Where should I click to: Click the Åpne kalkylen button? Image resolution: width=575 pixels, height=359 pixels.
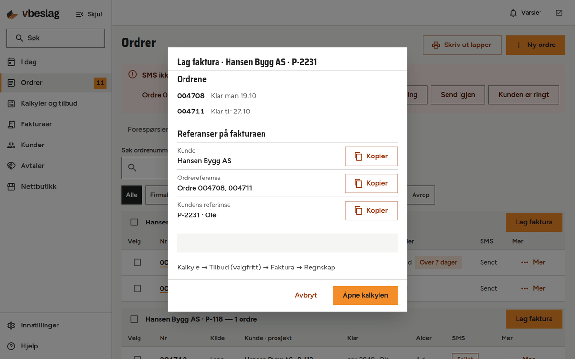[x=365, y=295]
